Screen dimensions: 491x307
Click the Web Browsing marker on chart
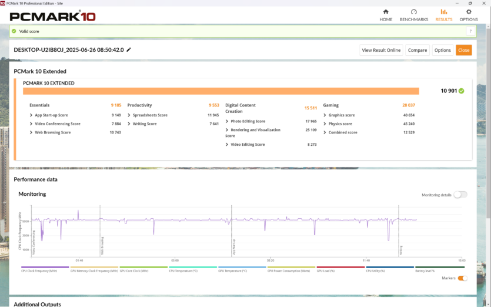102,246
